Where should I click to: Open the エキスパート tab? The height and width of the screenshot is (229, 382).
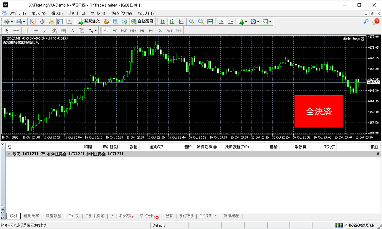208,216
